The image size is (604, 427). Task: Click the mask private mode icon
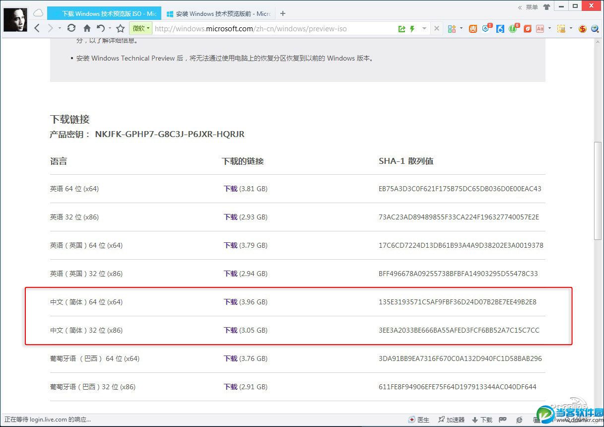coord(503,420)
